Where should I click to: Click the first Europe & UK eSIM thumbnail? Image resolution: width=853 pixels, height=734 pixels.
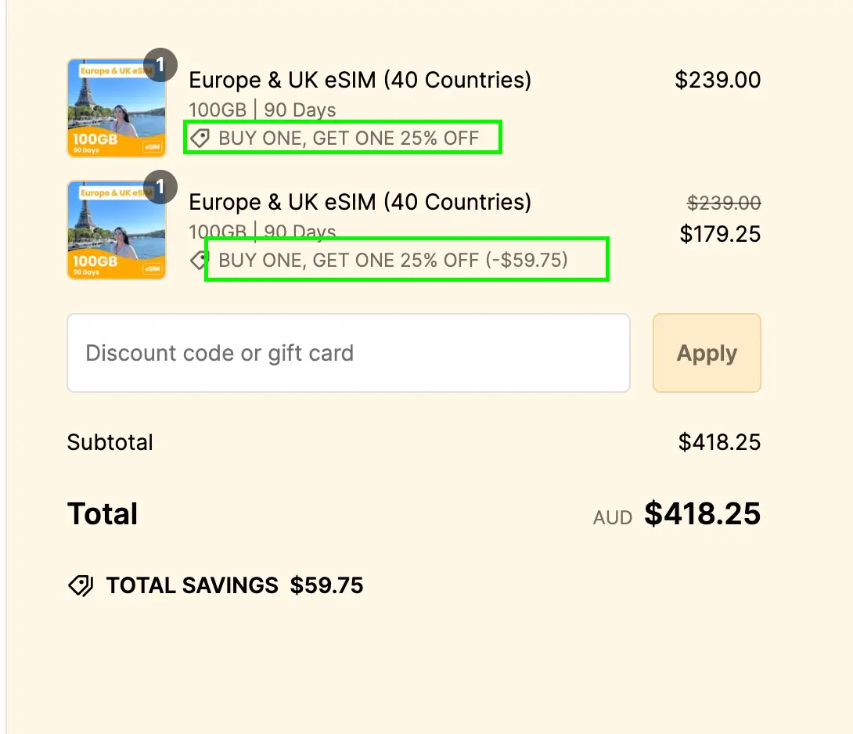(x=117, y=108)
